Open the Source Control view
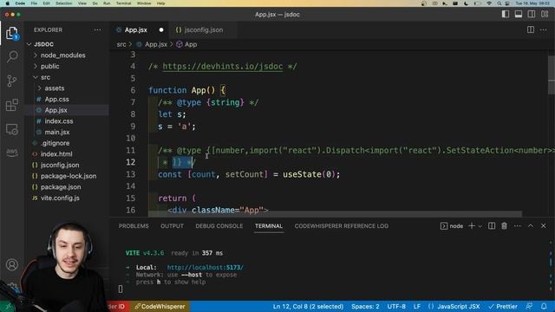The image size is (555, 312). [x=12, y=81]
